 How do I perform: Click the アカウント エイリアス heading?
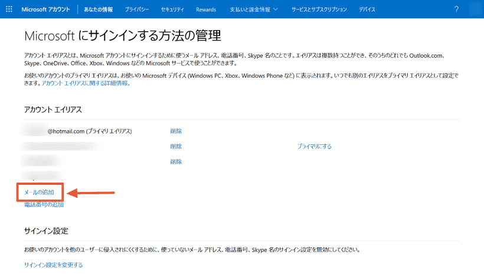coord(53,110)
